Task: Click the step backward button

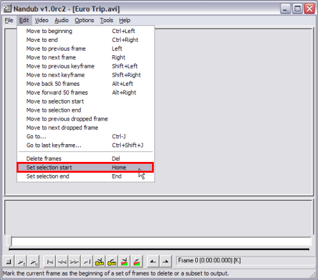Action: click(x=62, y=262)
